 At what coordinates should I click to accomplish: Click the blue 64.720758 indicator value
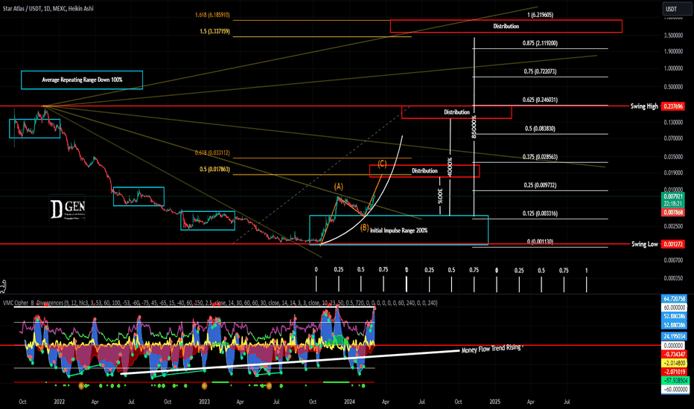pos(675,299)
